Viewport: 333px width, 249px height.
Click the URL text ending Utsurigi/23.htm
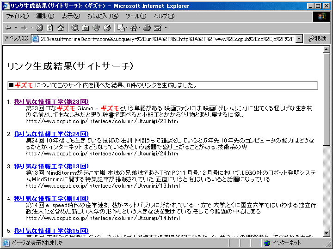point(101,121)
